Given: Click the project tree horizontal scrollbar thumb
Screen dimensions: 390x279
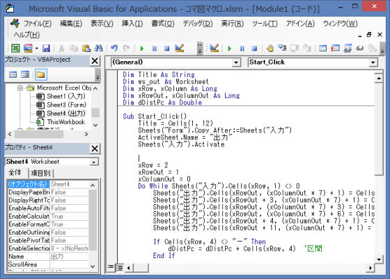Looking at the screenshot, I should (39, 135).
